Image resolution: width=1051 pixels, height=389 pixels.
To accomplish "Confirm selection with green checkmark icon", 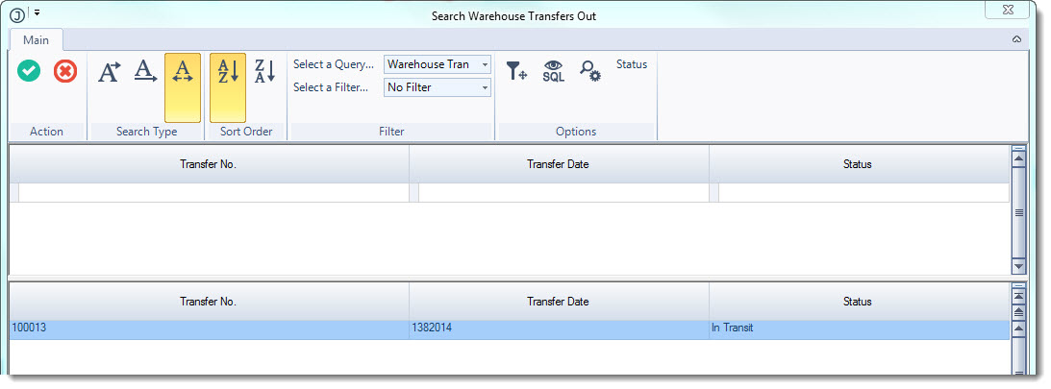I will tap(29, 71).
